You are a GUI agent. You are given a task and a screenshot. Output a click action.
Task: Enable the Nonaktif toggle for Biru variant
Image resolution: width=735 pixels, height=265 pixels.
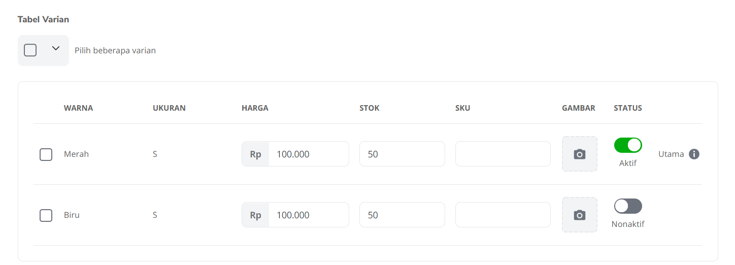(628, 206)
